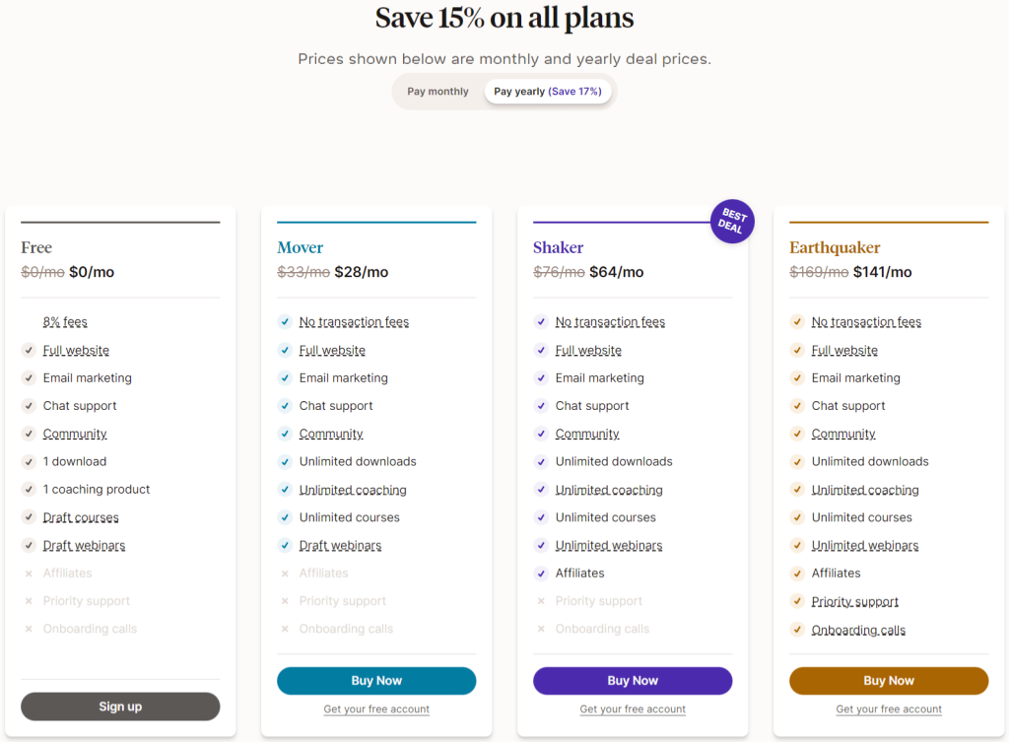This screenshot has width=1009, height=742.
Task: Click the X icon next to Free plan Affiliates
Action: (29, 573)
